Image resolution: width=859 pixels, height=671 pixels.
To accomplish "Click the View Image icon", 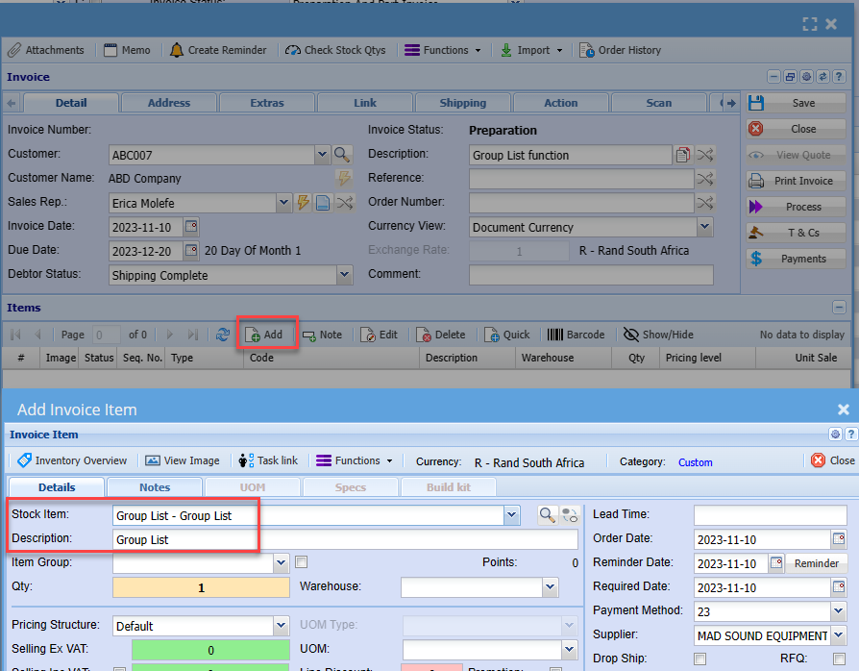I will (153, 460).
